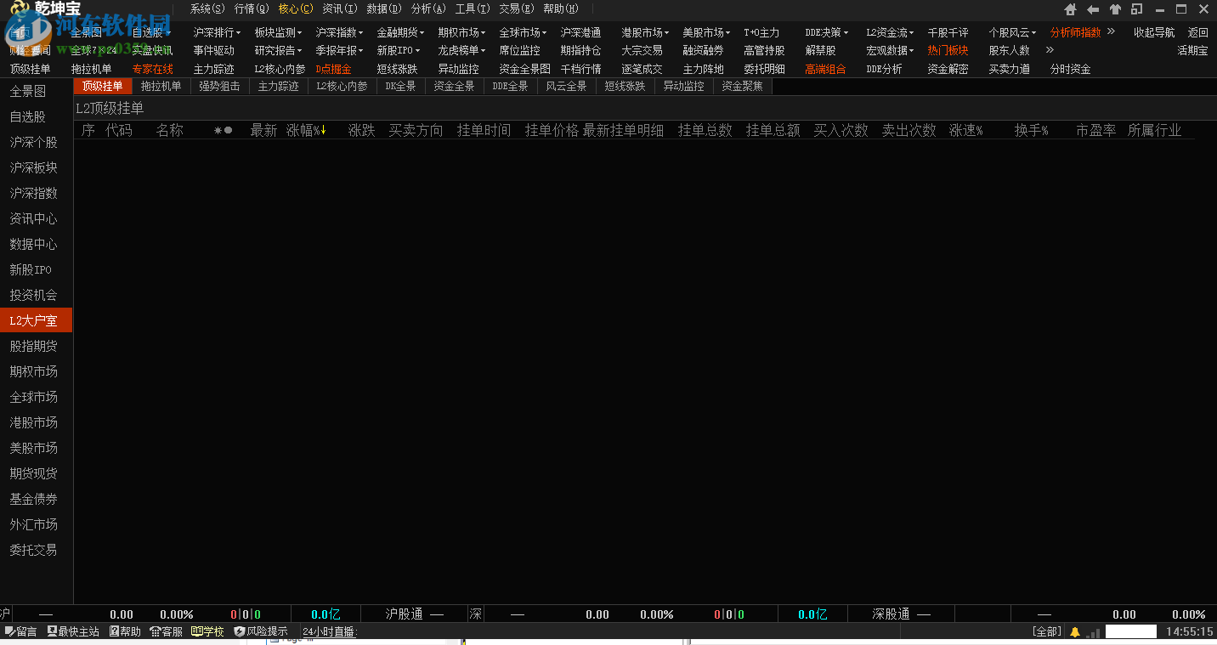Image resolution: width=1217 pixels, height=645 pixels.
Task: Click the home icon in the title bar
Action: click(x=1069, y=9)
